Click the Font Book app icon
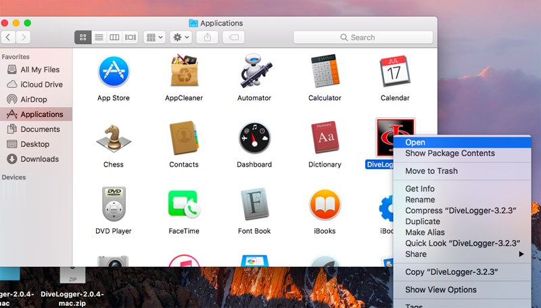541x308 pixels. click(255, 204)
